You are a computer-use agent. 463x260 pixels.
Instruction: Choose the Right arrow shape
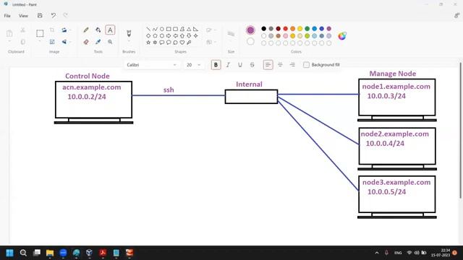pos(169,35)
